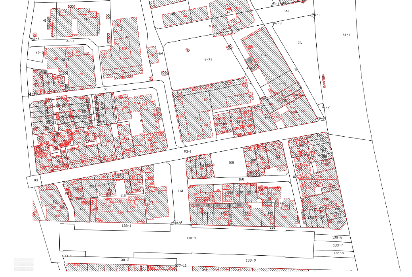Click parcel label 138-9
The height and width of the screenshot is (277, 412).
(x=251, y=260)
